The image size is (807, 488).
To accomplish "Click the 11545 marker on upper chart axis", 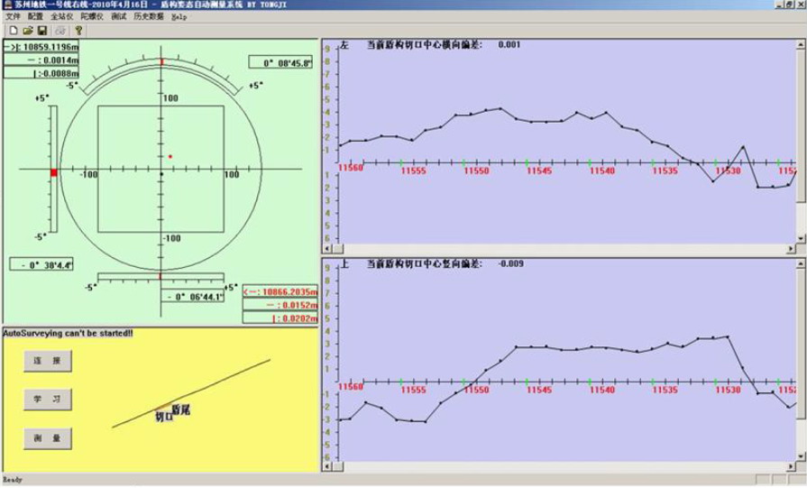I will 539,170.
